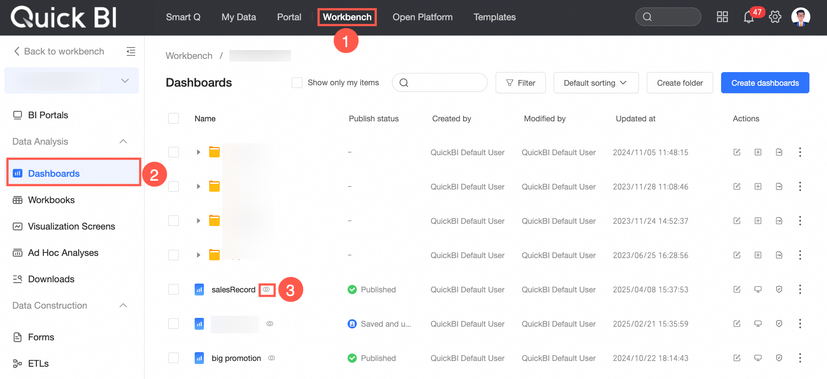
Task: Preview salesRecord dashboard with eye icon
Action: tap(266, 289)
